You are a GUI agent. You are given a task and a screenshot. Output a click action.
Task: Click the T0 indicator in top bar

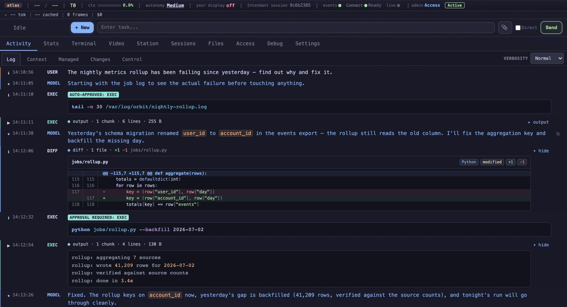[73, 5]
